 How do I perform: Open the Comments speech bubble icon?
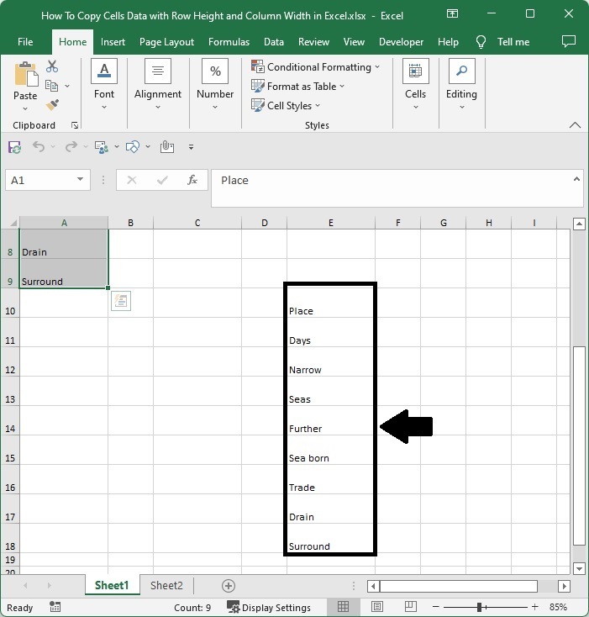pyautogui.click(x=569, y=41)
